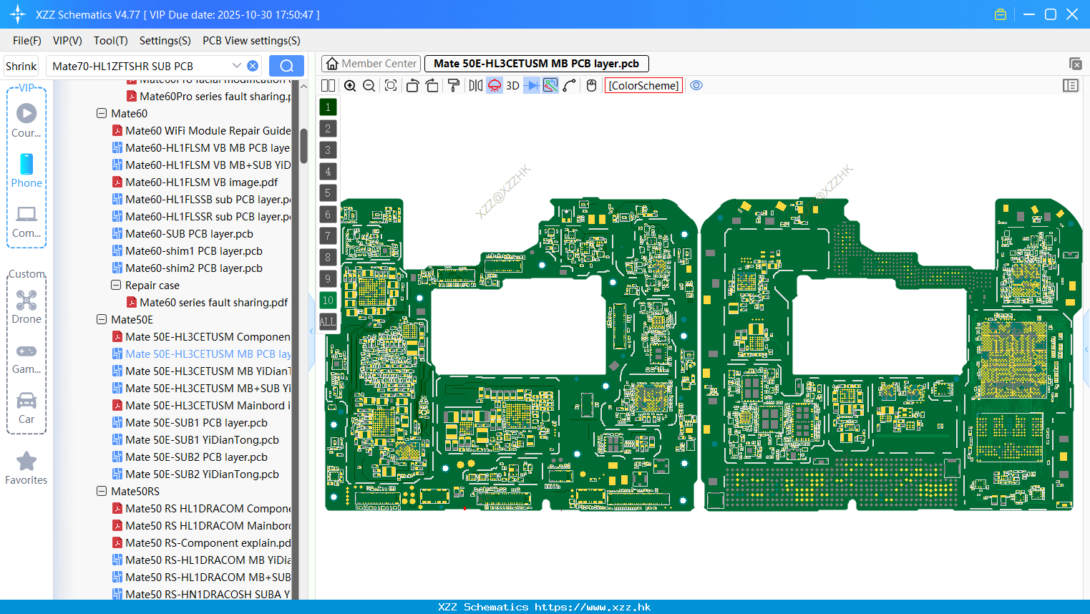Open Mate60 series fault sharing.pdf

pyautogui.click(x=208, y=302)
